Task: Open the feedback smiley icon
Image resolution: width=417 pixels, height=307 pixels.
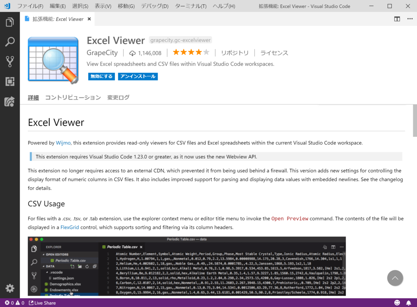Action: click(397, 303)
